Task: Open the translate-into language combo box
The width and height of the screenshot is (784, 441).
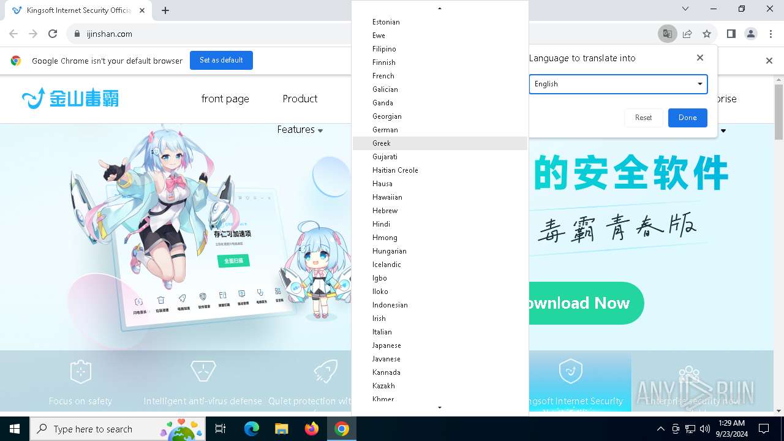Action: [618, 84]
